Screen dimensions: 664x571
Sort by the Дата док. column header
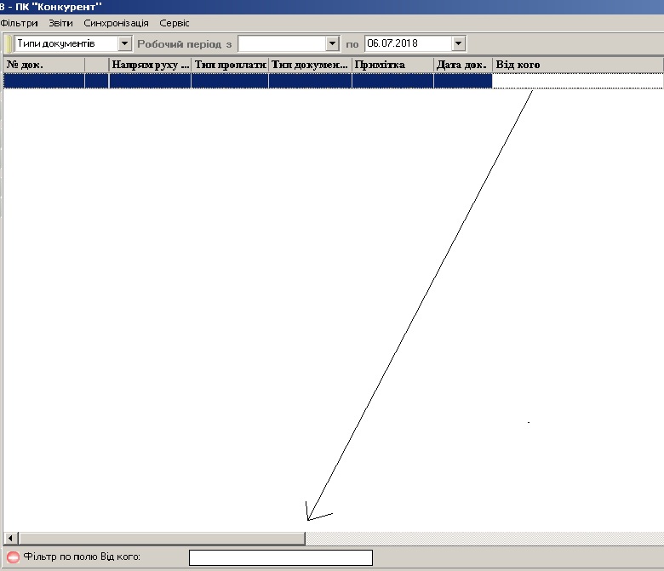pyautogui.click(x=462, y=65)
